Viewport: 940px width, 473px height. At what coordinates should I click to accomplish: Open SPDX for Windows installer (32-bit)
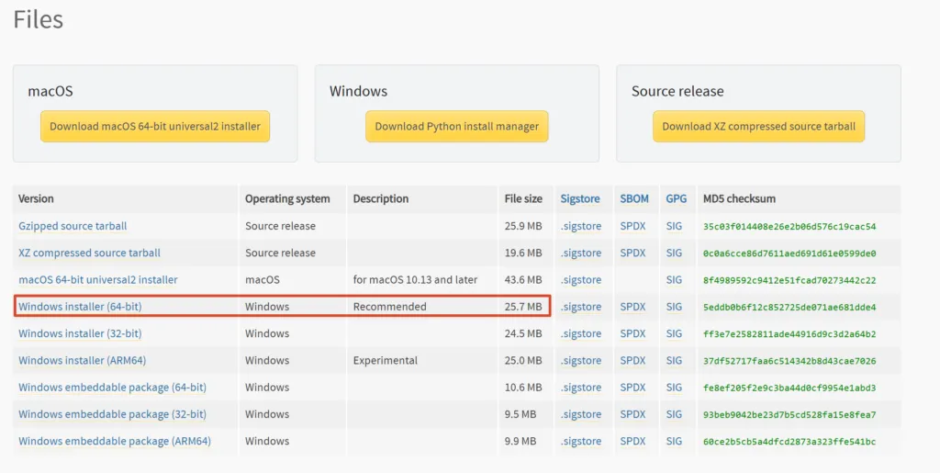coord(633,333)
